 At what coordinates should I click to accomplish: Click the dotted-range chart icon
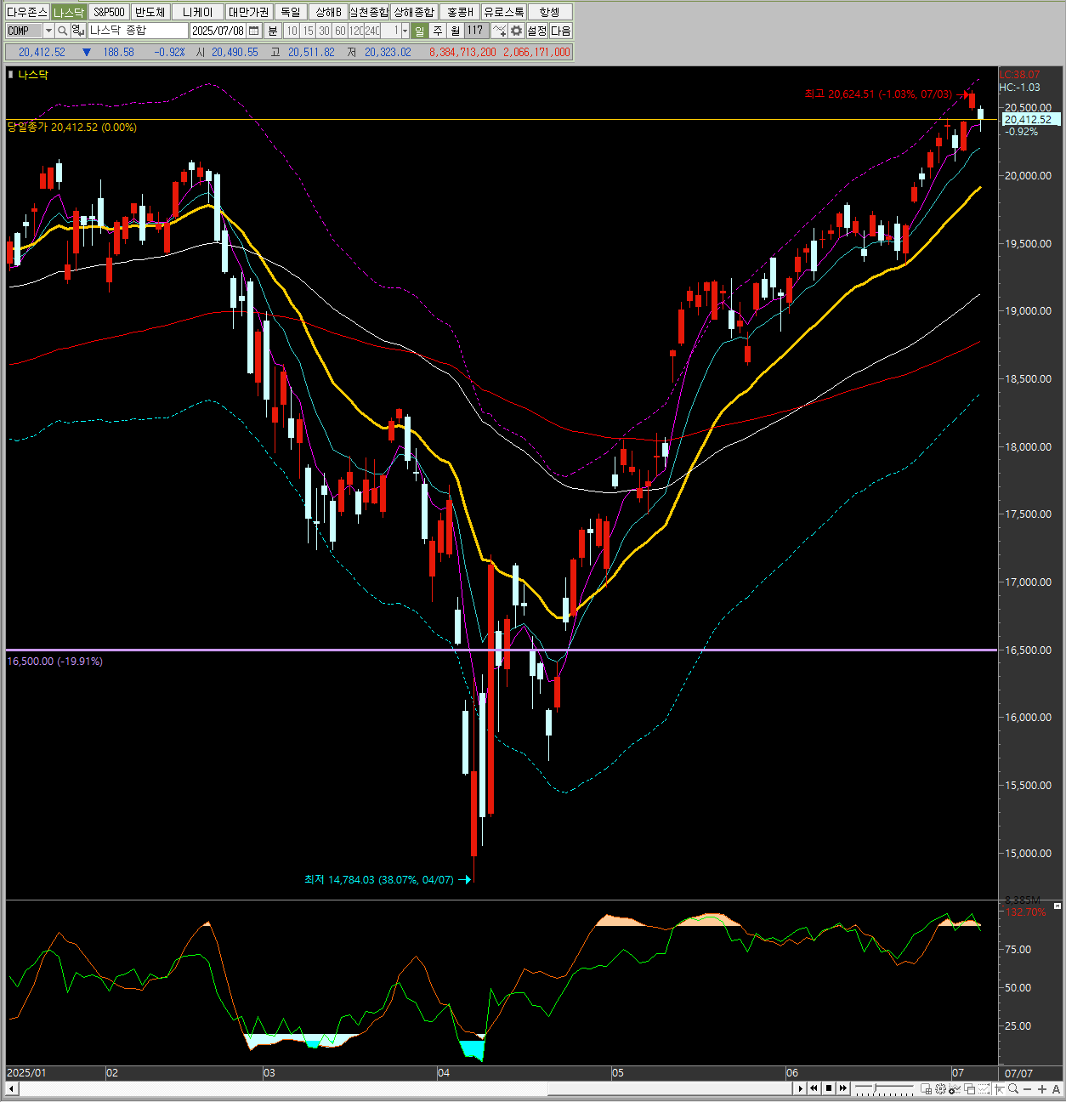[x=984, y=1088]
